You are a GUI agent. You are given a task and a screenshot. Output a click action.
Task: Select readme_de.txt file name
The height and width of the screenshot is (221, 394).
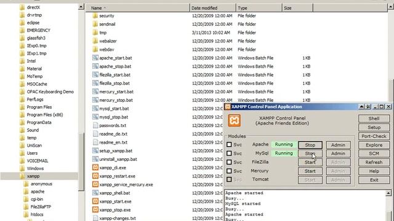113,134
